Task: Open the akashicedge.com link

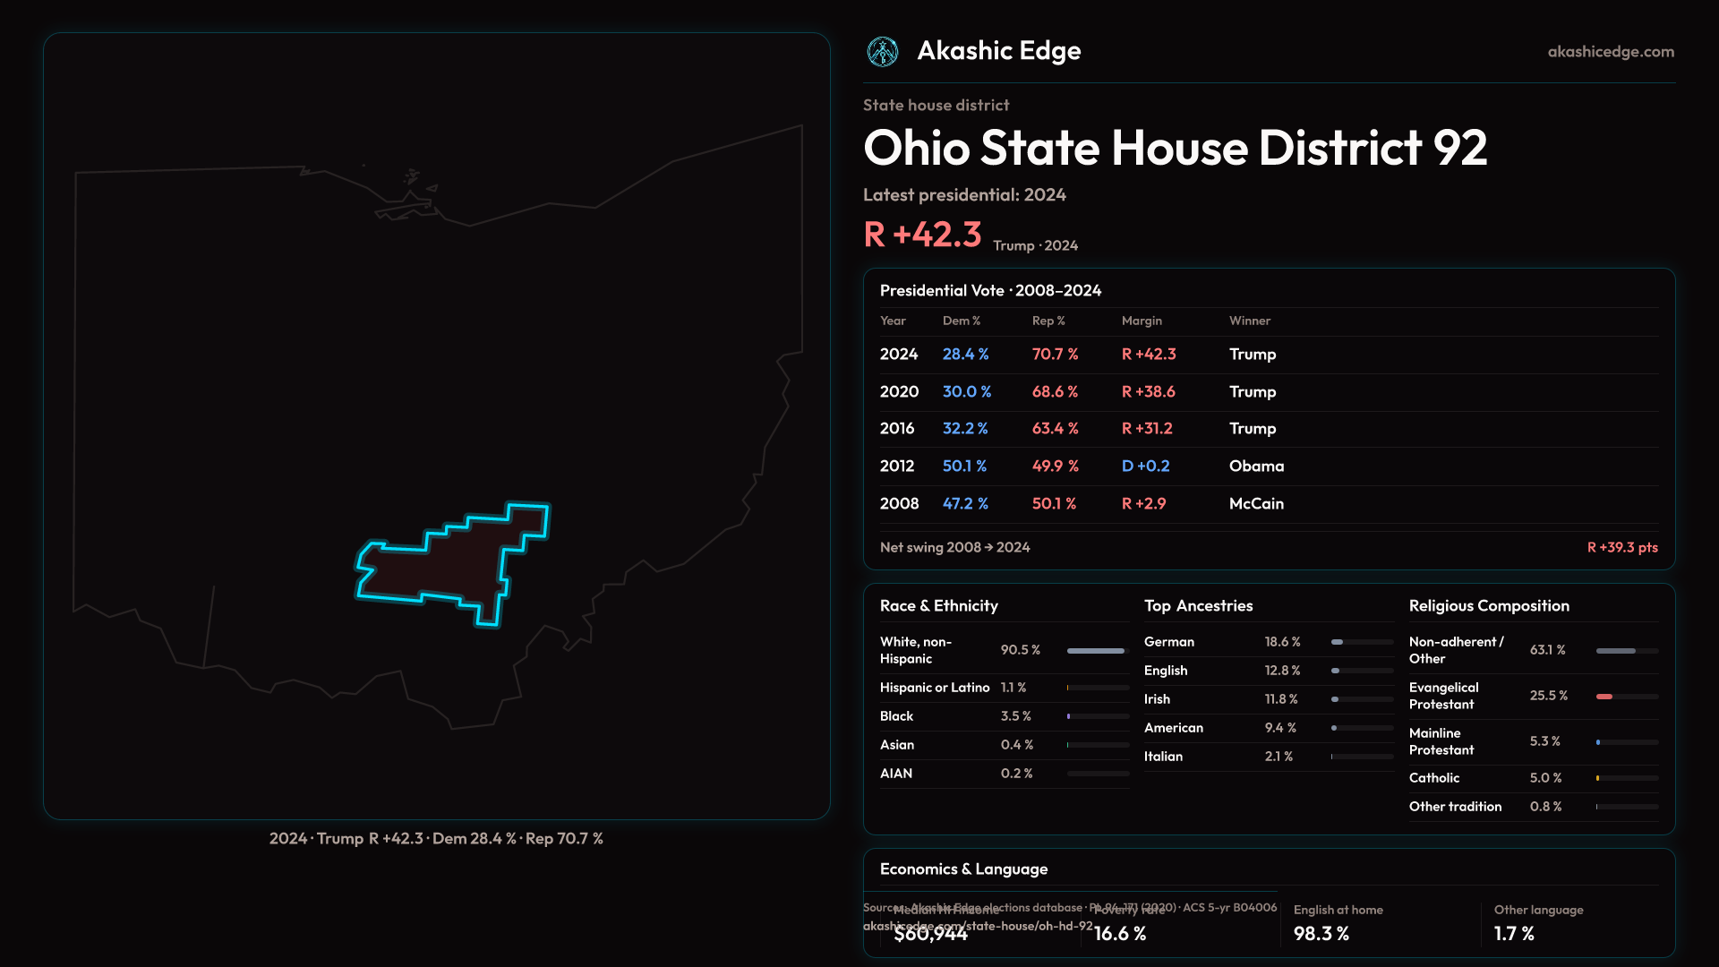Action: [x=1610, y=52]
